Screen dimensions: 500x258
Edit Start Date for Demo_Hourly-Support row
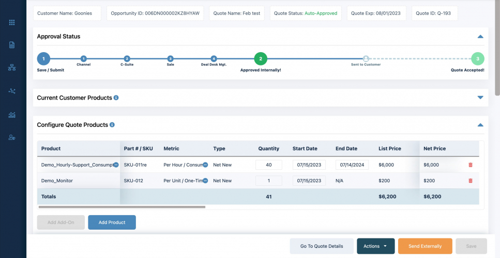(x=309, y=165)
